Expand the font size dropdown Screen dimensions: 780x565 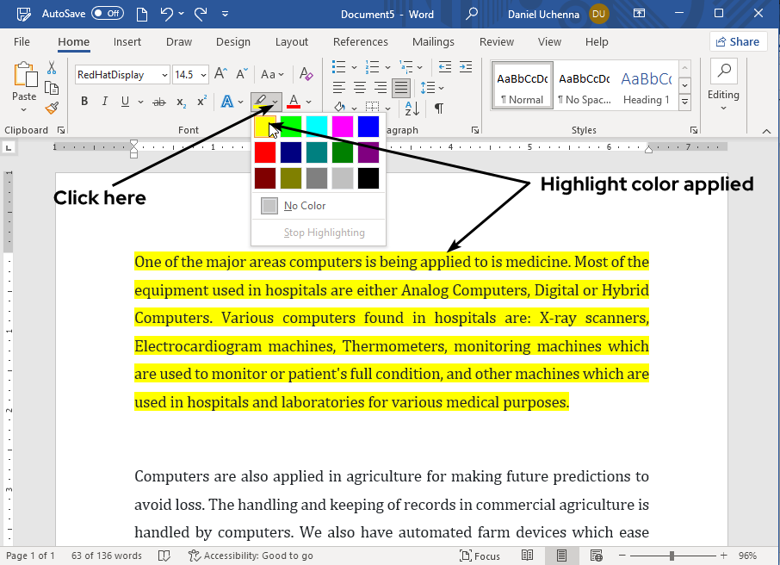coord(203,75)
